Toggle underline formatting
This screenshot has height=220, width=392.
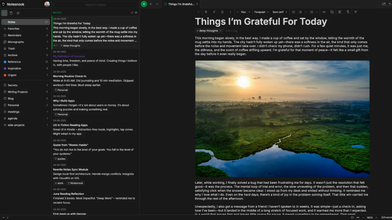click(x=222, y=12)
